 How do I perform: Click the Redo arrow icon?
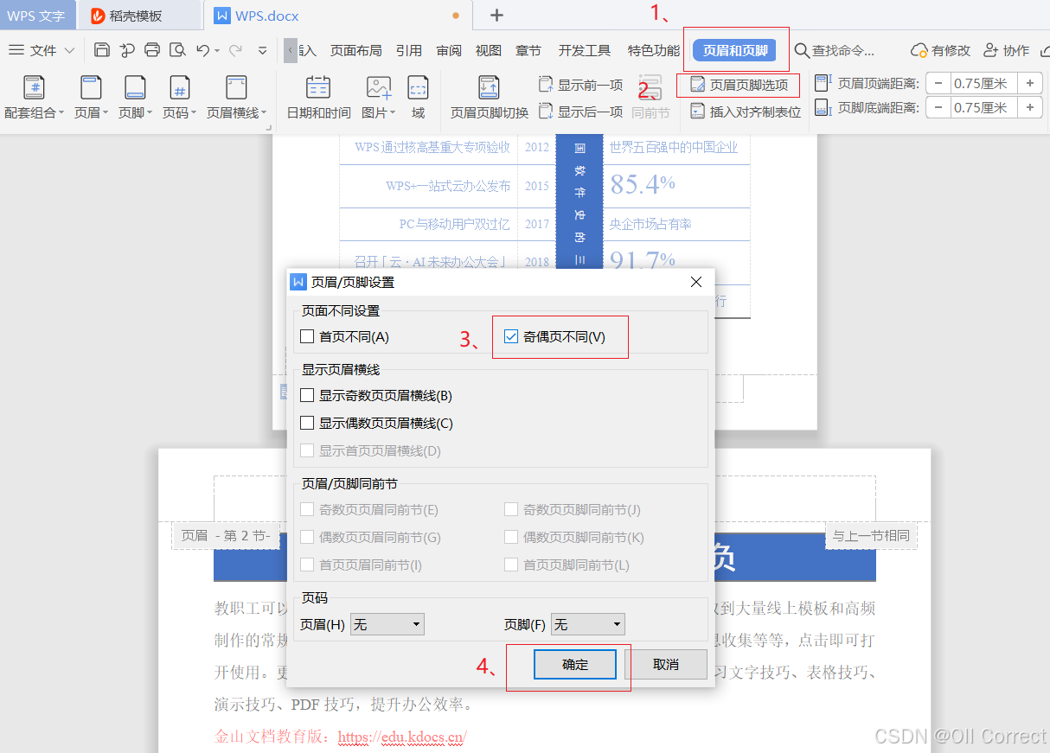click(x=235, y=50)
